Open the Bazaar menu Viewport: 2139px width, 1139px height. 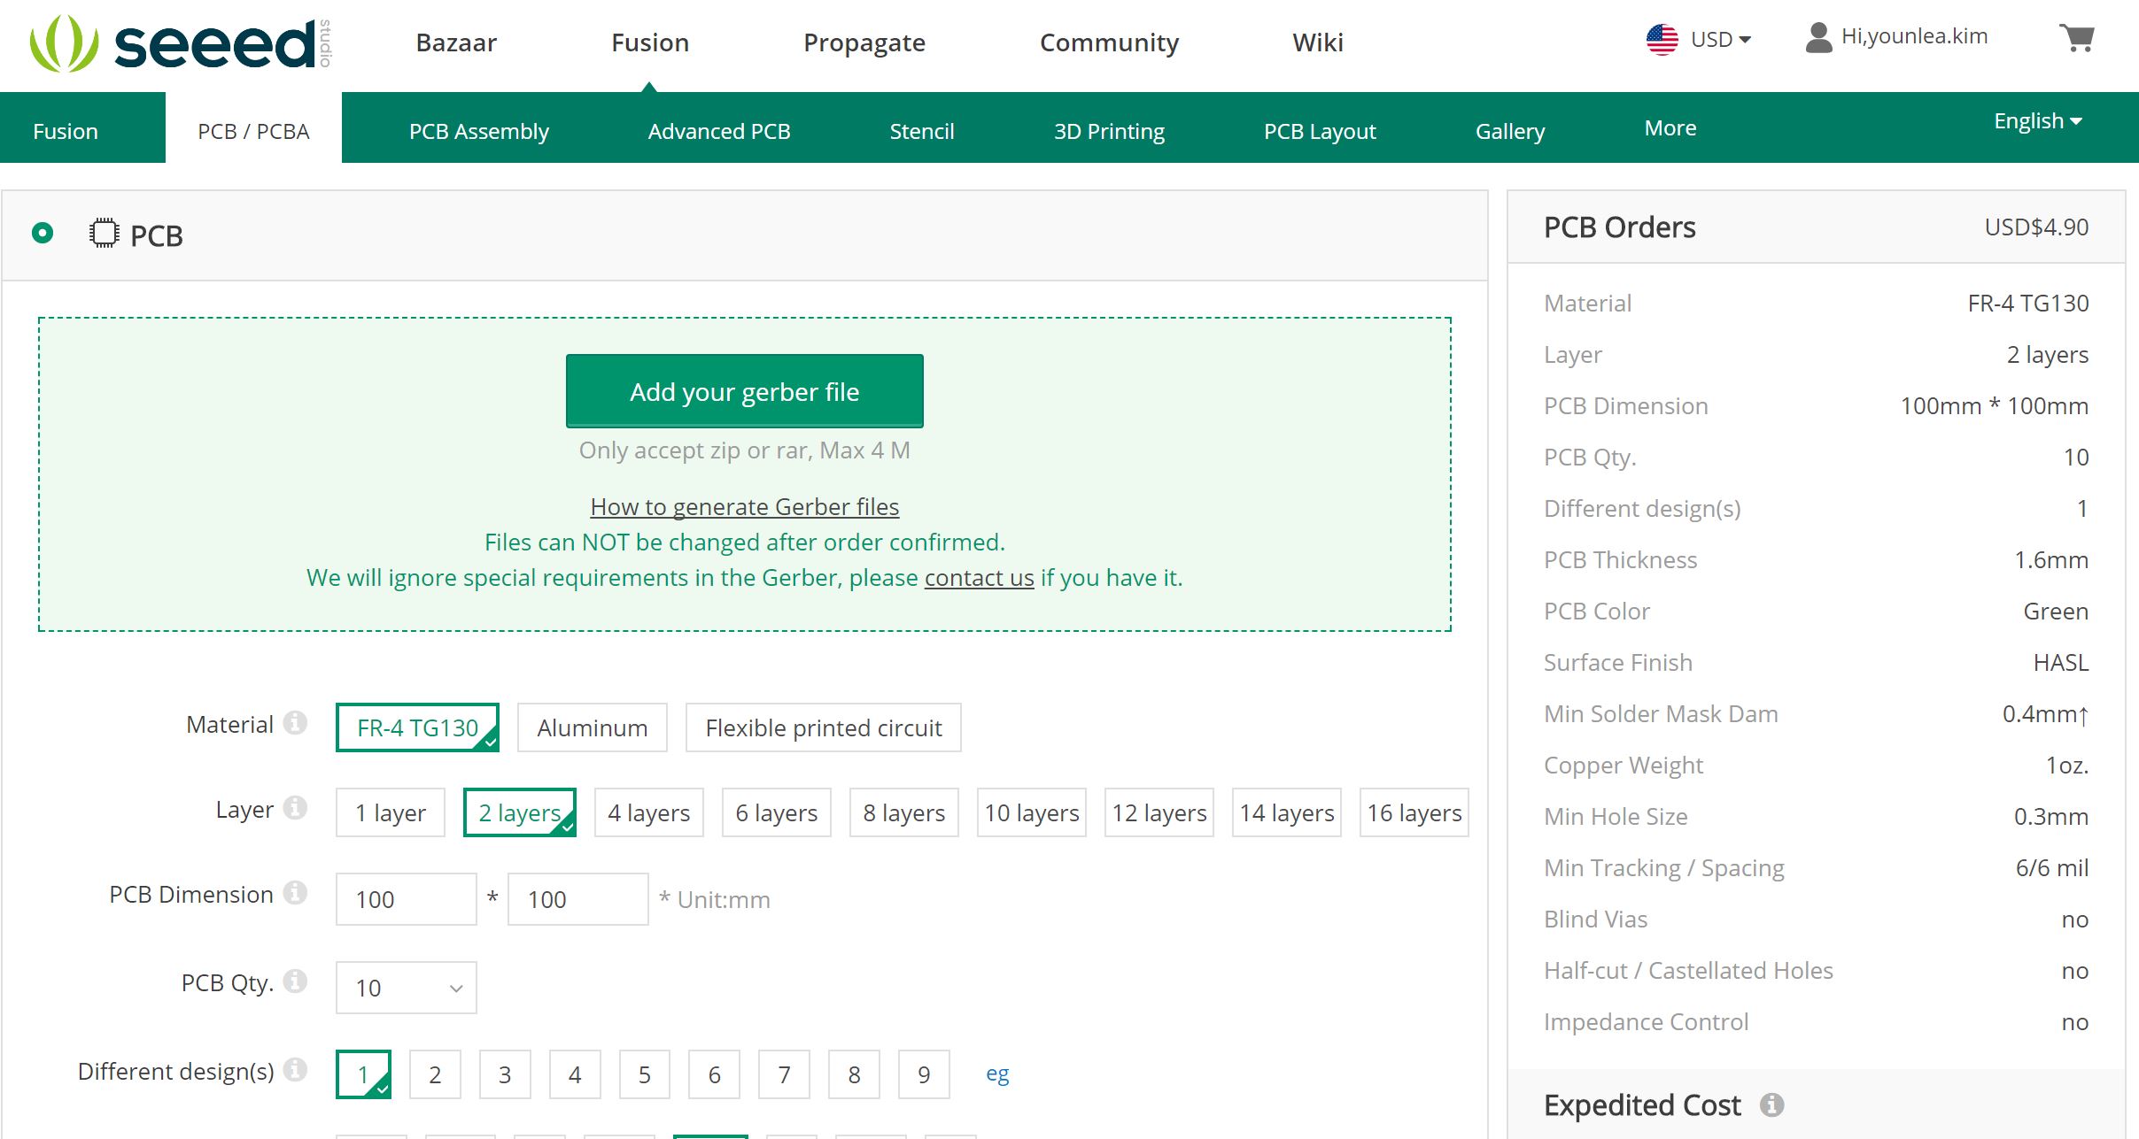coord(456,42)
